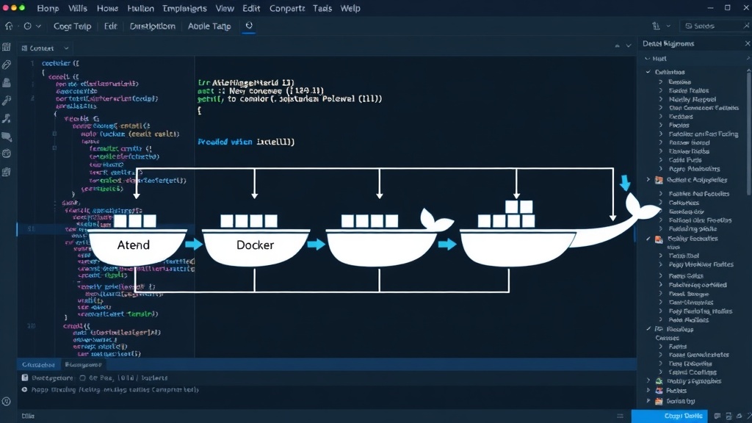Click the right panel vertical scrollbar
Screen dimensions: 752x423
click(x=749, y=132)
